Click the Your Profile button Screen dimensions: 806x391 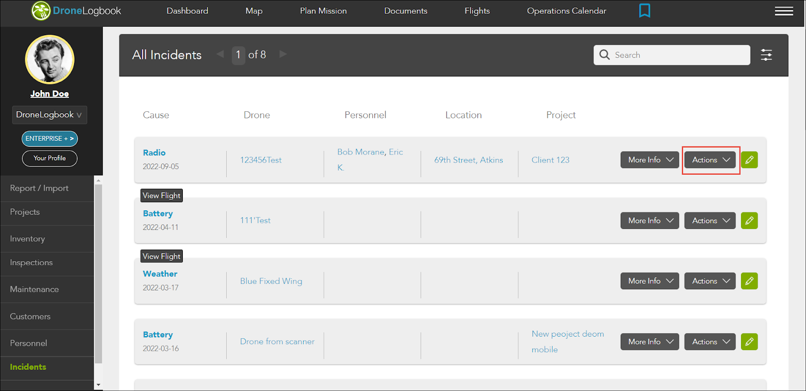click(49, 158)
